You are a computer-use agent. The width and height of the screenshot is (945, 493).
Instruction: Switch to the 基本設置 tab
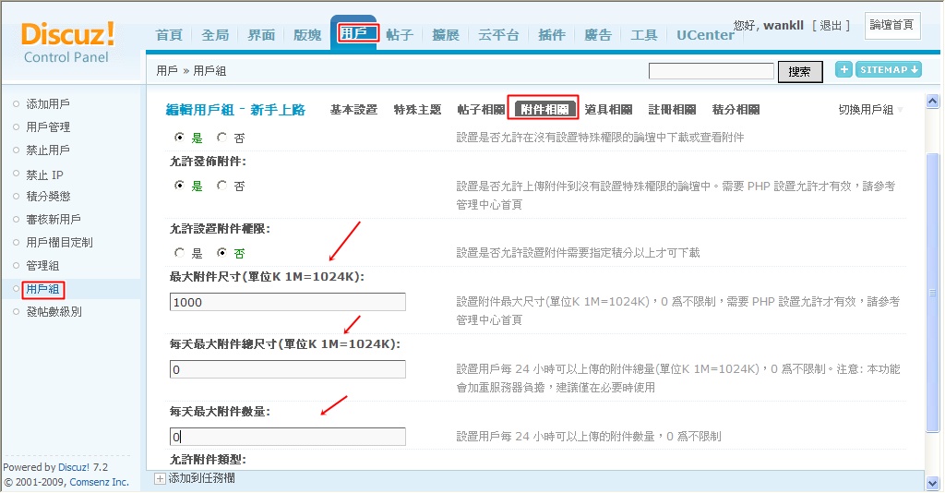coord(353,110)
